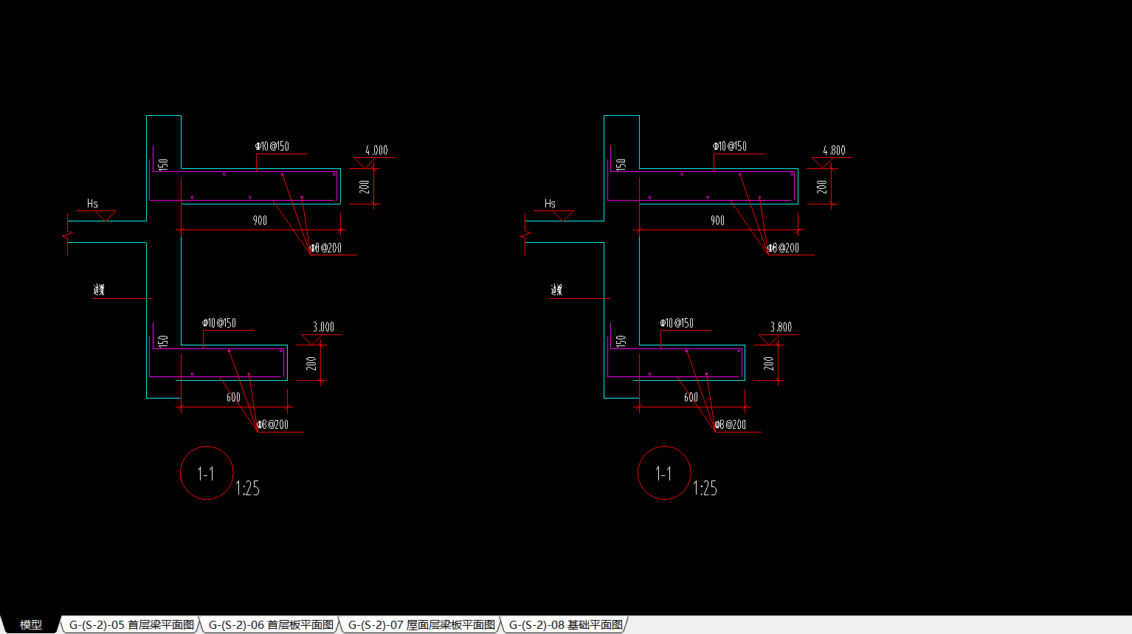This screenshot has width=1132, height=634.
Task: Open the G-(S-2)-06 首层板平面图 layout tab
Action: click(x=271, y=624)
